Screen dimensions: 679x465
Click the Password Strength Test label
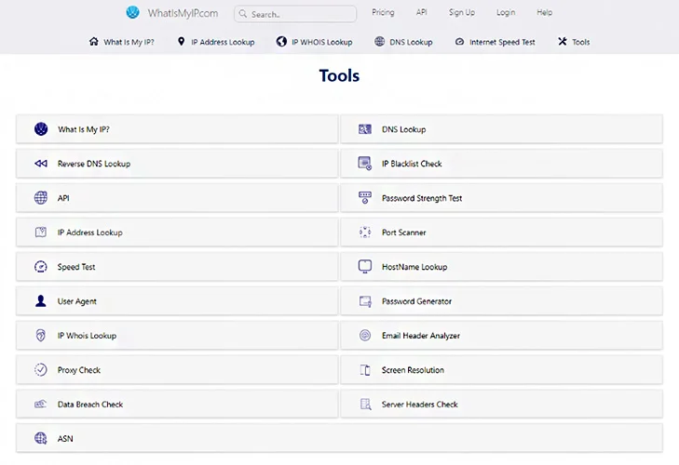click(x=422, y=198)
